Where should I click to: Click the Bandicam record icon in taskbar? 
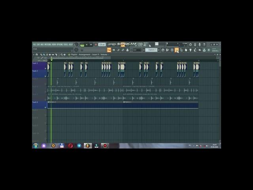pyautogui.click(x=105, y=146)
